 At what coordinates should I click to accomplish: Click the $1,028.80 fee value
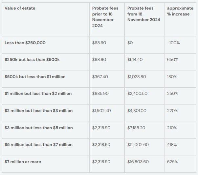137,77
